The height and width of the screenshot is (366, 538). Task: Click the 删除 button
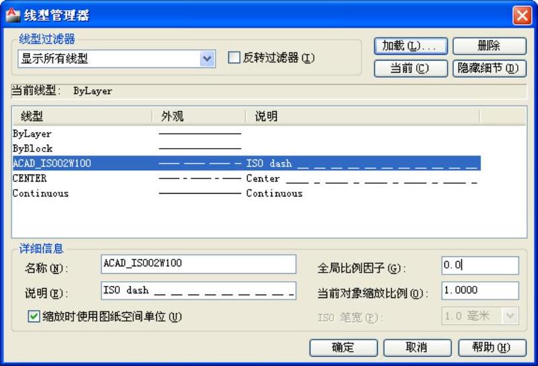[489, 46]
